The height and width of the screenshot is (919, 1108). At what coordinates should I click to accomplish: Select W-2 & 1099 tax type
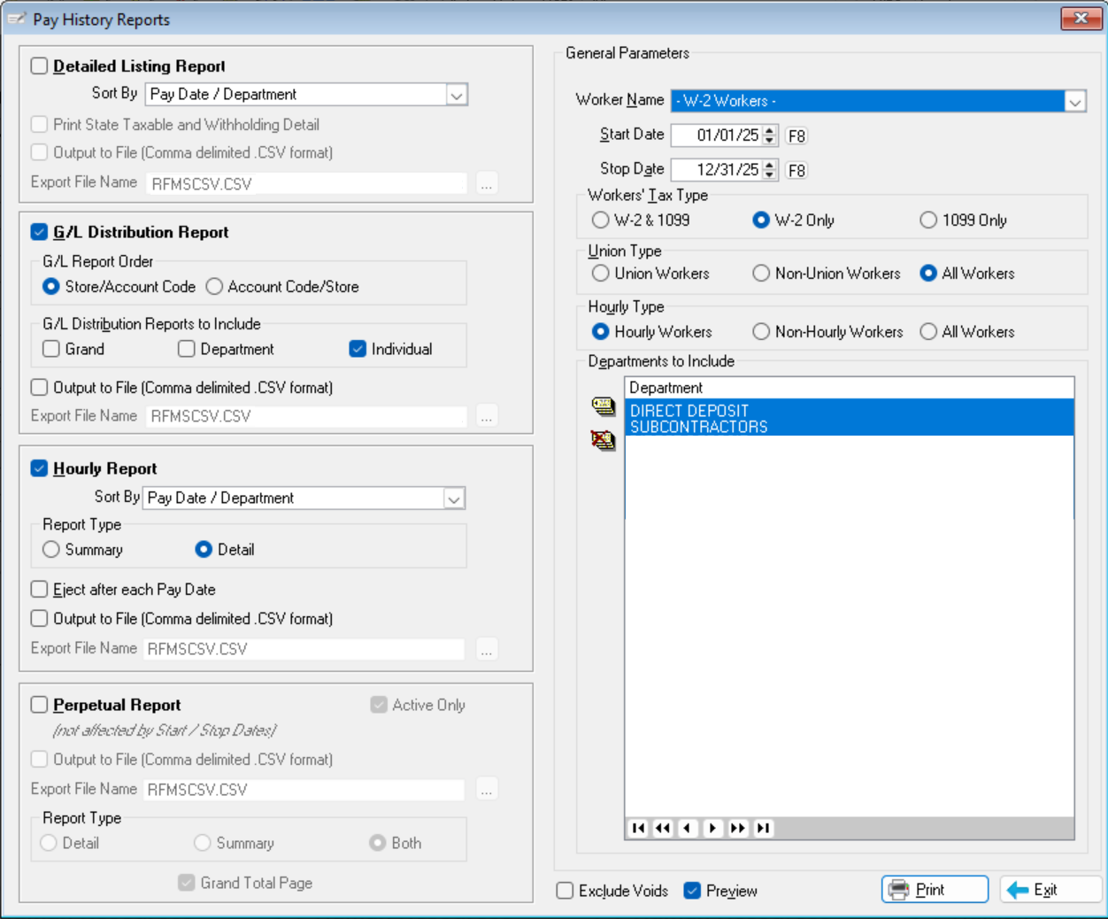click(601, 220)
